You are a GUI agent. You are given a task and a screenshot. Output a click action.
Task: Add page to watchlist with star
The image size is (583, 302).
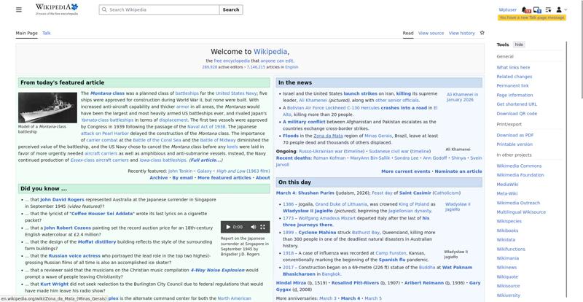482,33
